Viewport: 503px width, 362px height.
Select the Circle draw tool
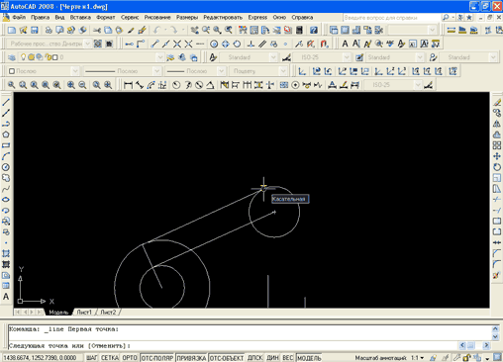click(x=6, y=167)
